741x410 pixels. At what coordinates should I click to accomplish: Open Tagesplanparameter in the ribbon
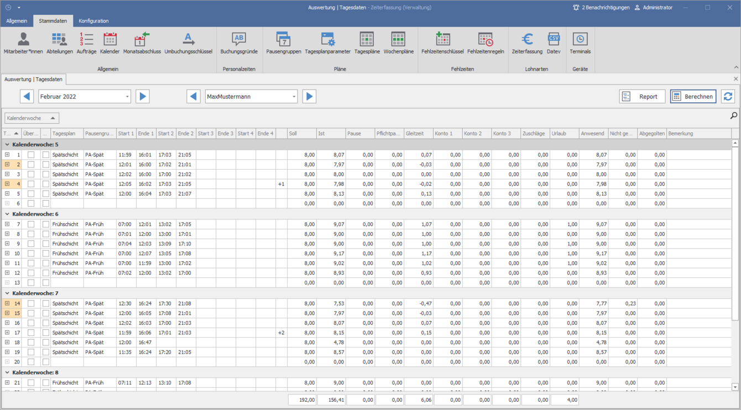(328, 43)
